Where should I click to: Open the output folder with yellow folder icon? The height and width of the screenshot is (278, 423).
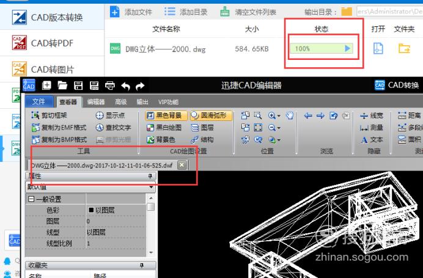404,48
